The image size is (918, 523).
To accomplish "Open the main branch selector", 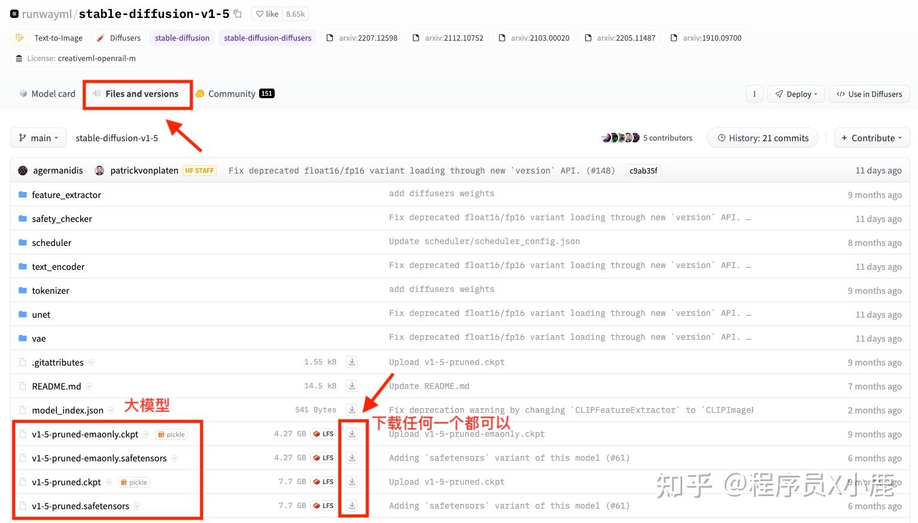I will (x=38, y=137).
